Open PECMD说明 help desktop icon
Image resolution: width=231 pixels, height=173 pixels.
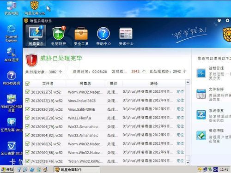(x=12, y=78)
